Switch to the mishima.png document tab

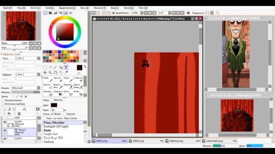click(x=183, y=141)
